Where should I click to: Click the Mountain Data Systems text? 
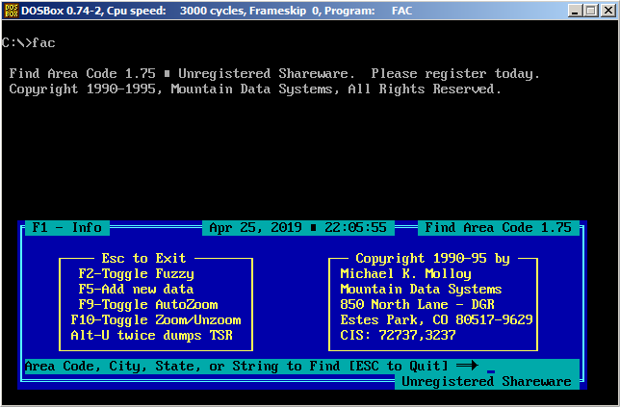(x=421, y=290)
